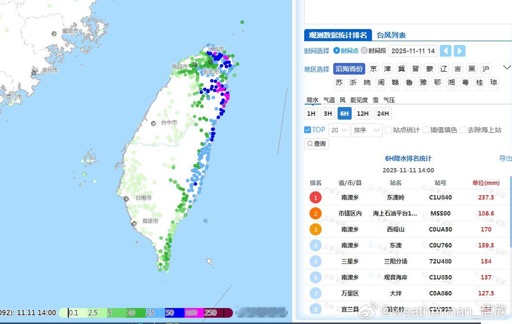Click the rank 3 badge for 西帽山

(315, 230)
